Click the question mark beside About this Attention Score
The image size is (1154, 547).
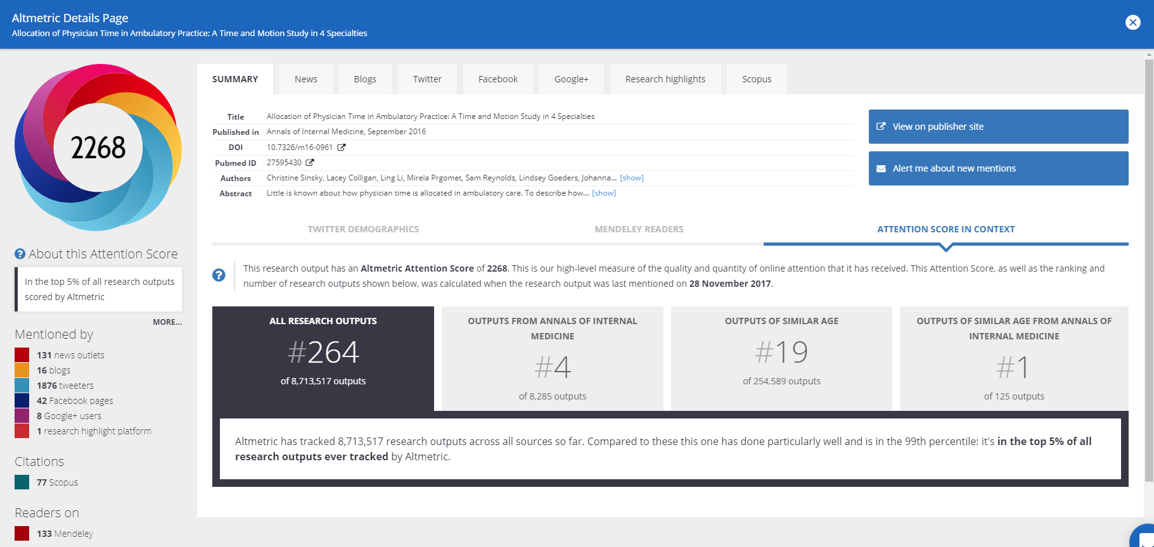coord(20,254)
